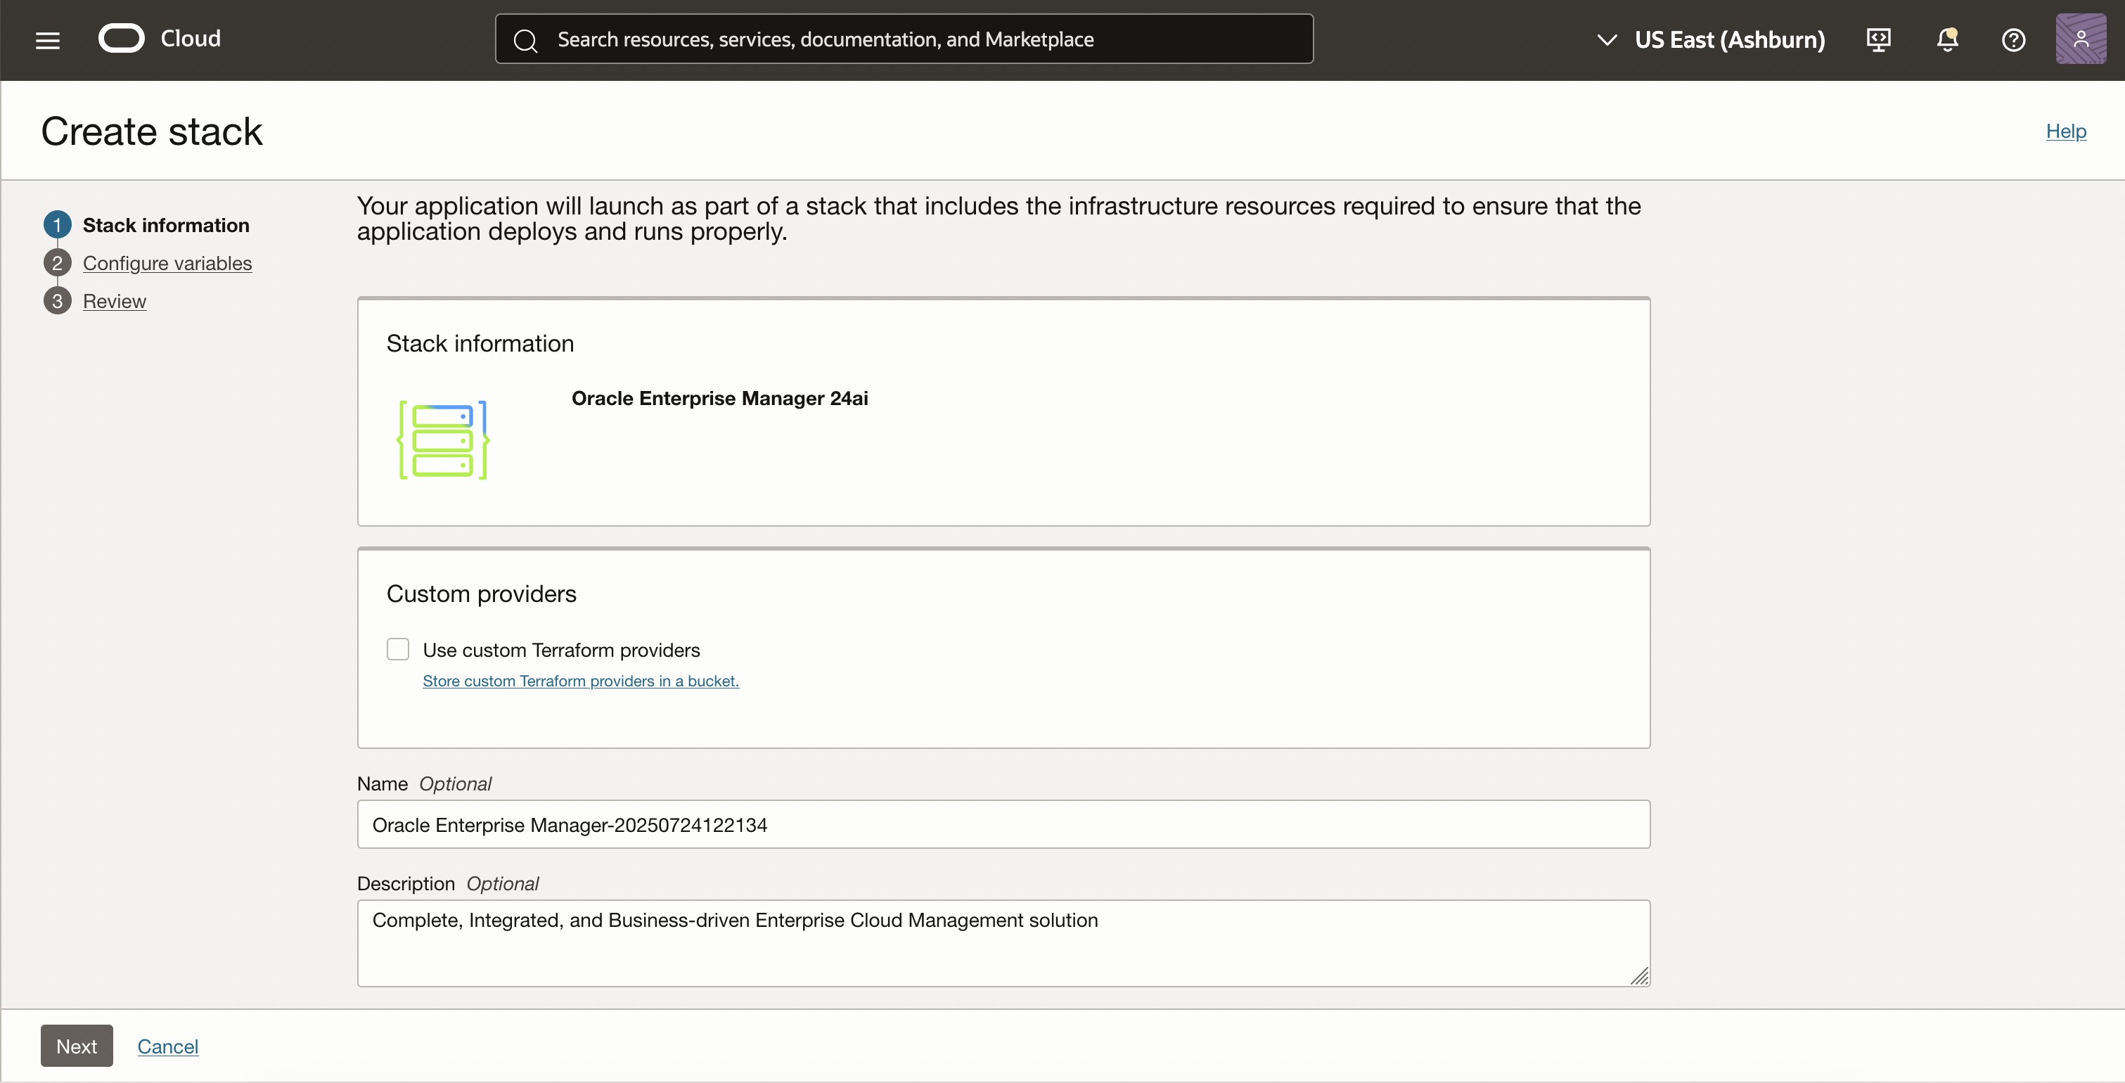Open Store custom Terraform providers in a bucket link
The width and height of the screenshot is (2125, 1083).
click(580, 681)
